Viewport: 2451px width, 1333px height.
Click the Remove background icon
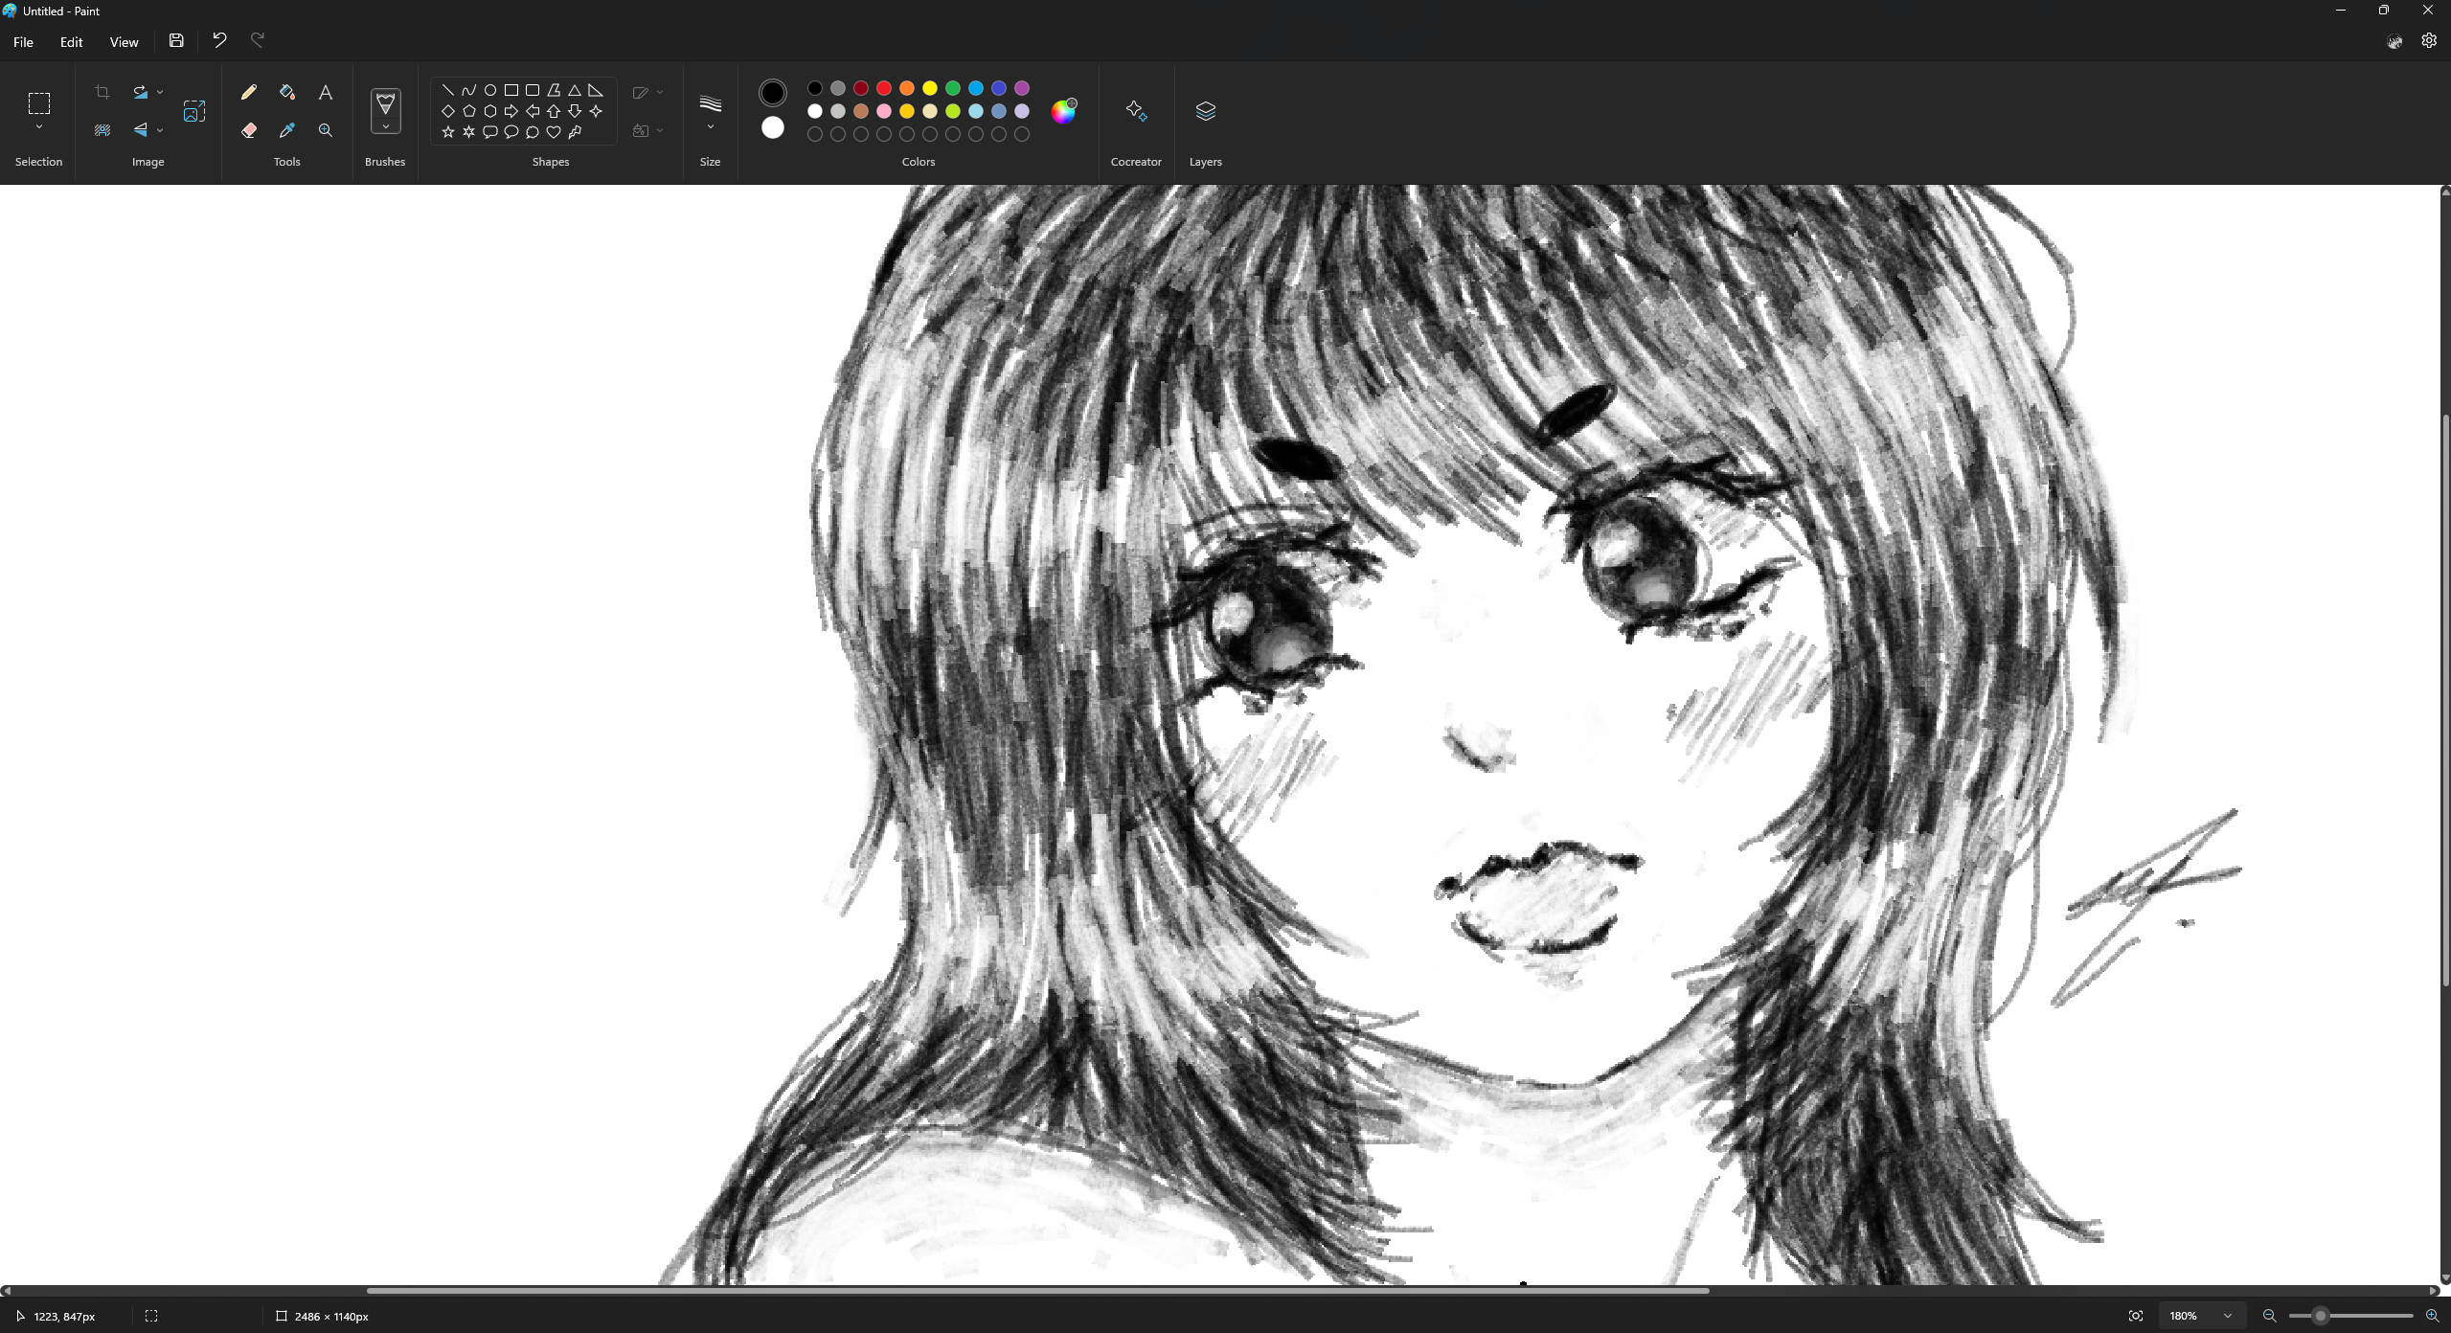click(102, 130)
